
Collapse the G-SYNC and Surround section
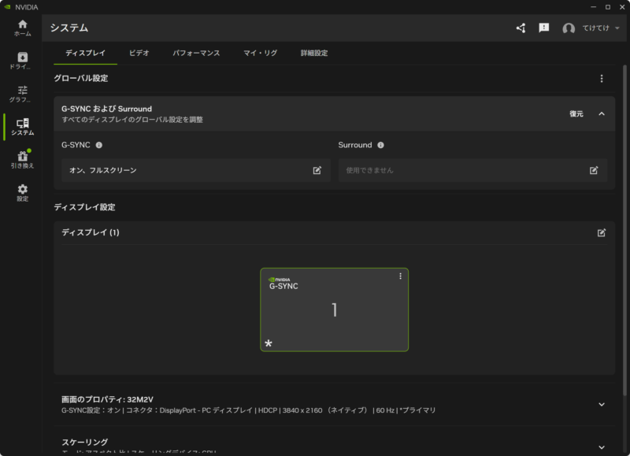pos(602,113)
